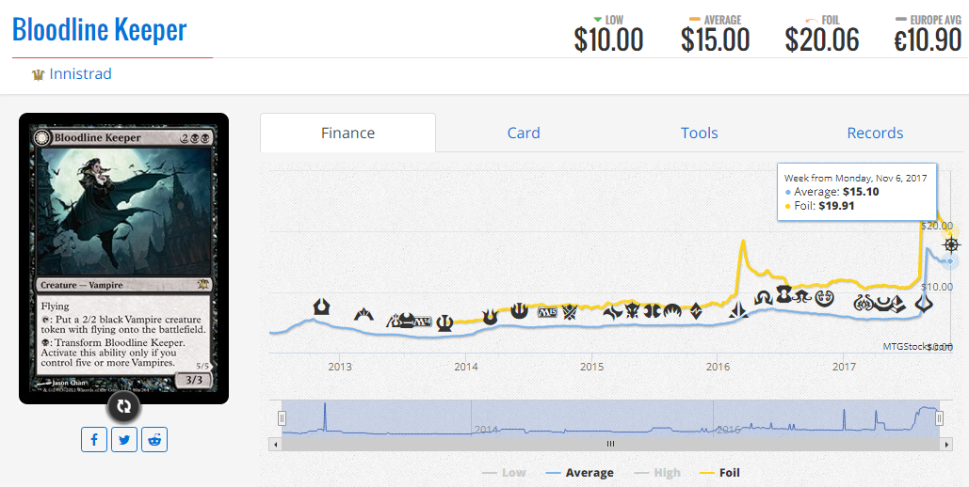Click the Eldritch Moon tentacle marker
The width and height of the screenshot is (969, 487).
[x=801, y=297]
